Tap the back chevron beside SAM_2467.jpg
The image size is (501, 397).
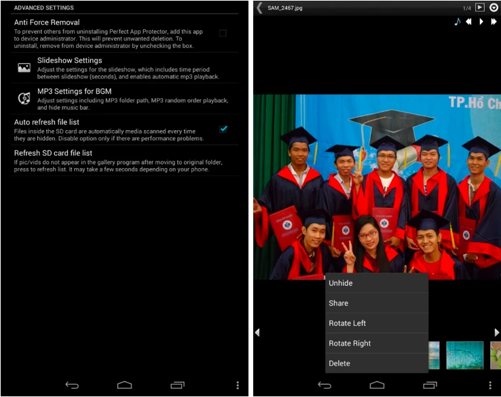click(259, 8)
